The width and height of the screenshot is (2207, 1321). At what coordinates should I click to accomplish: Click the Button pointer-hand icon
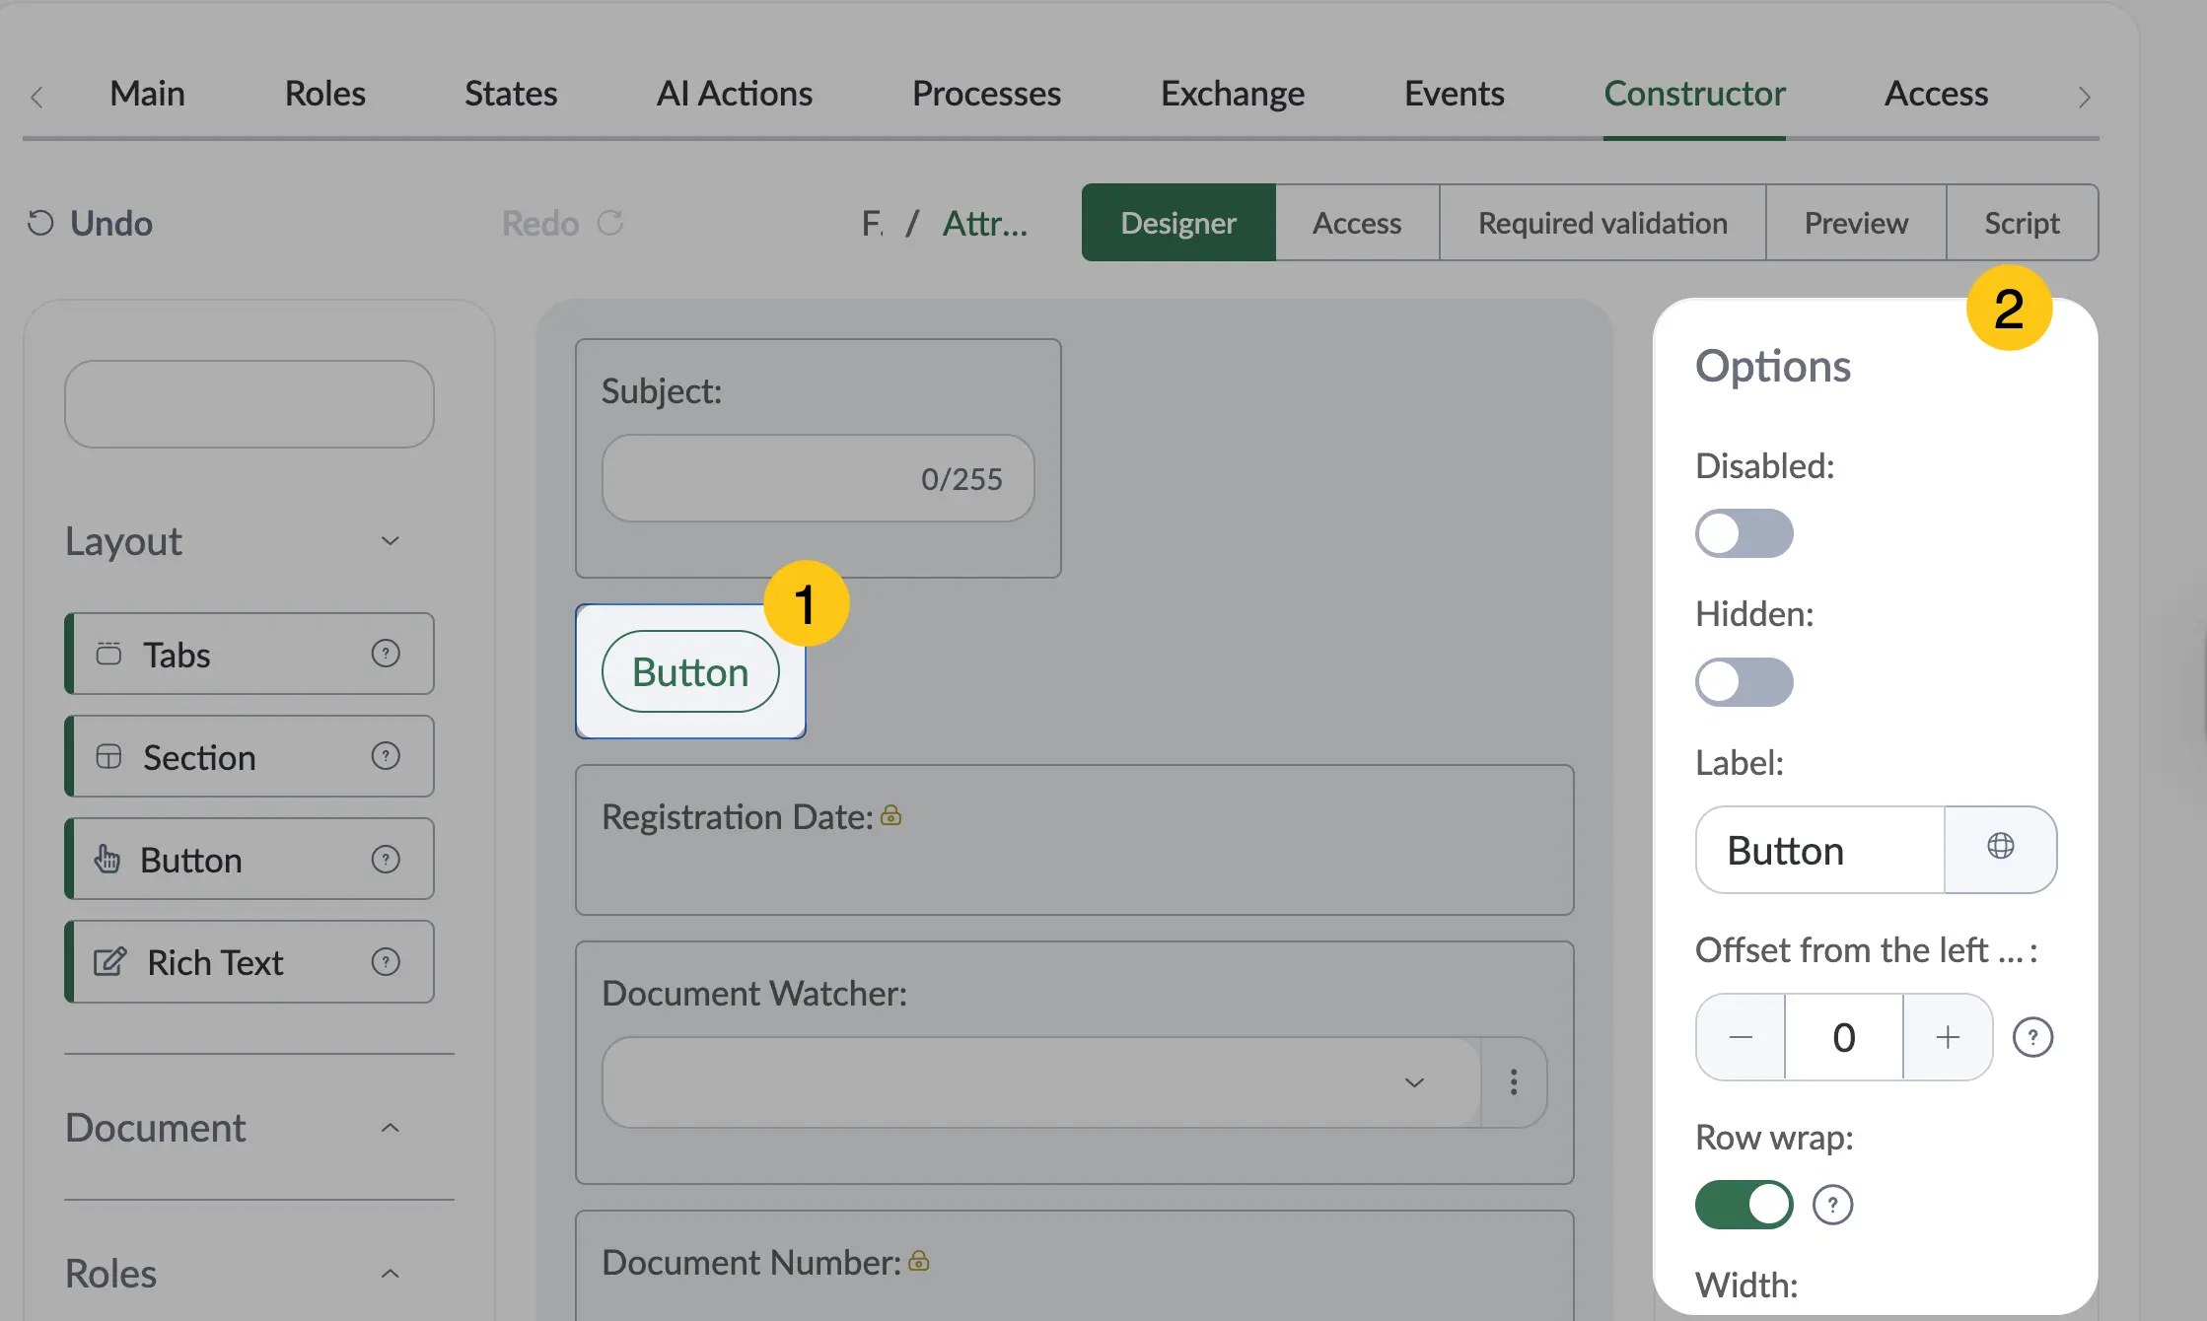coord(107,859)
